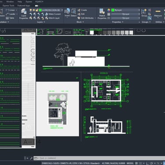The image size is (165, 165).
Task: Open the Express menu
Action: [29, 2]
